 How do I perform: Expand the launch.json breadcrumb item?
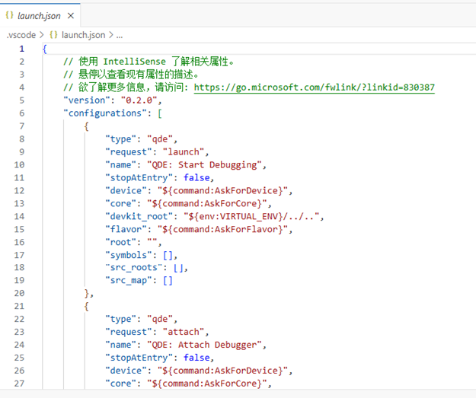pyautogui.click(x=83, y=35)
